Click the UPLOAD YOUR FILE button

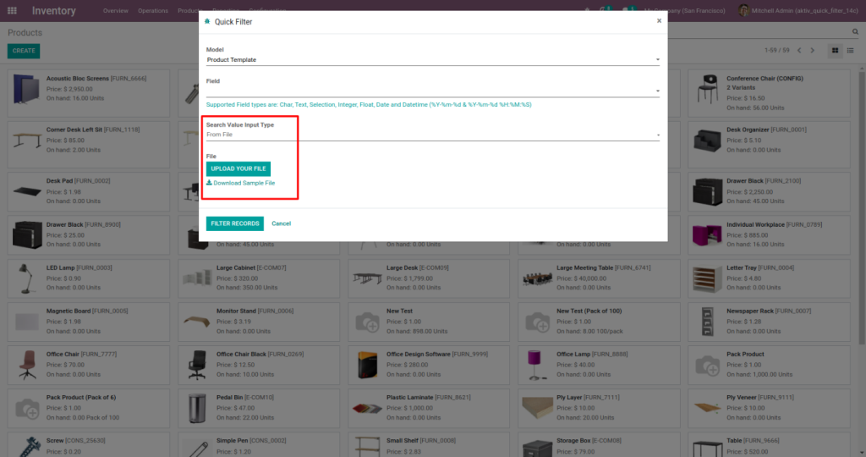click(238, 168)
